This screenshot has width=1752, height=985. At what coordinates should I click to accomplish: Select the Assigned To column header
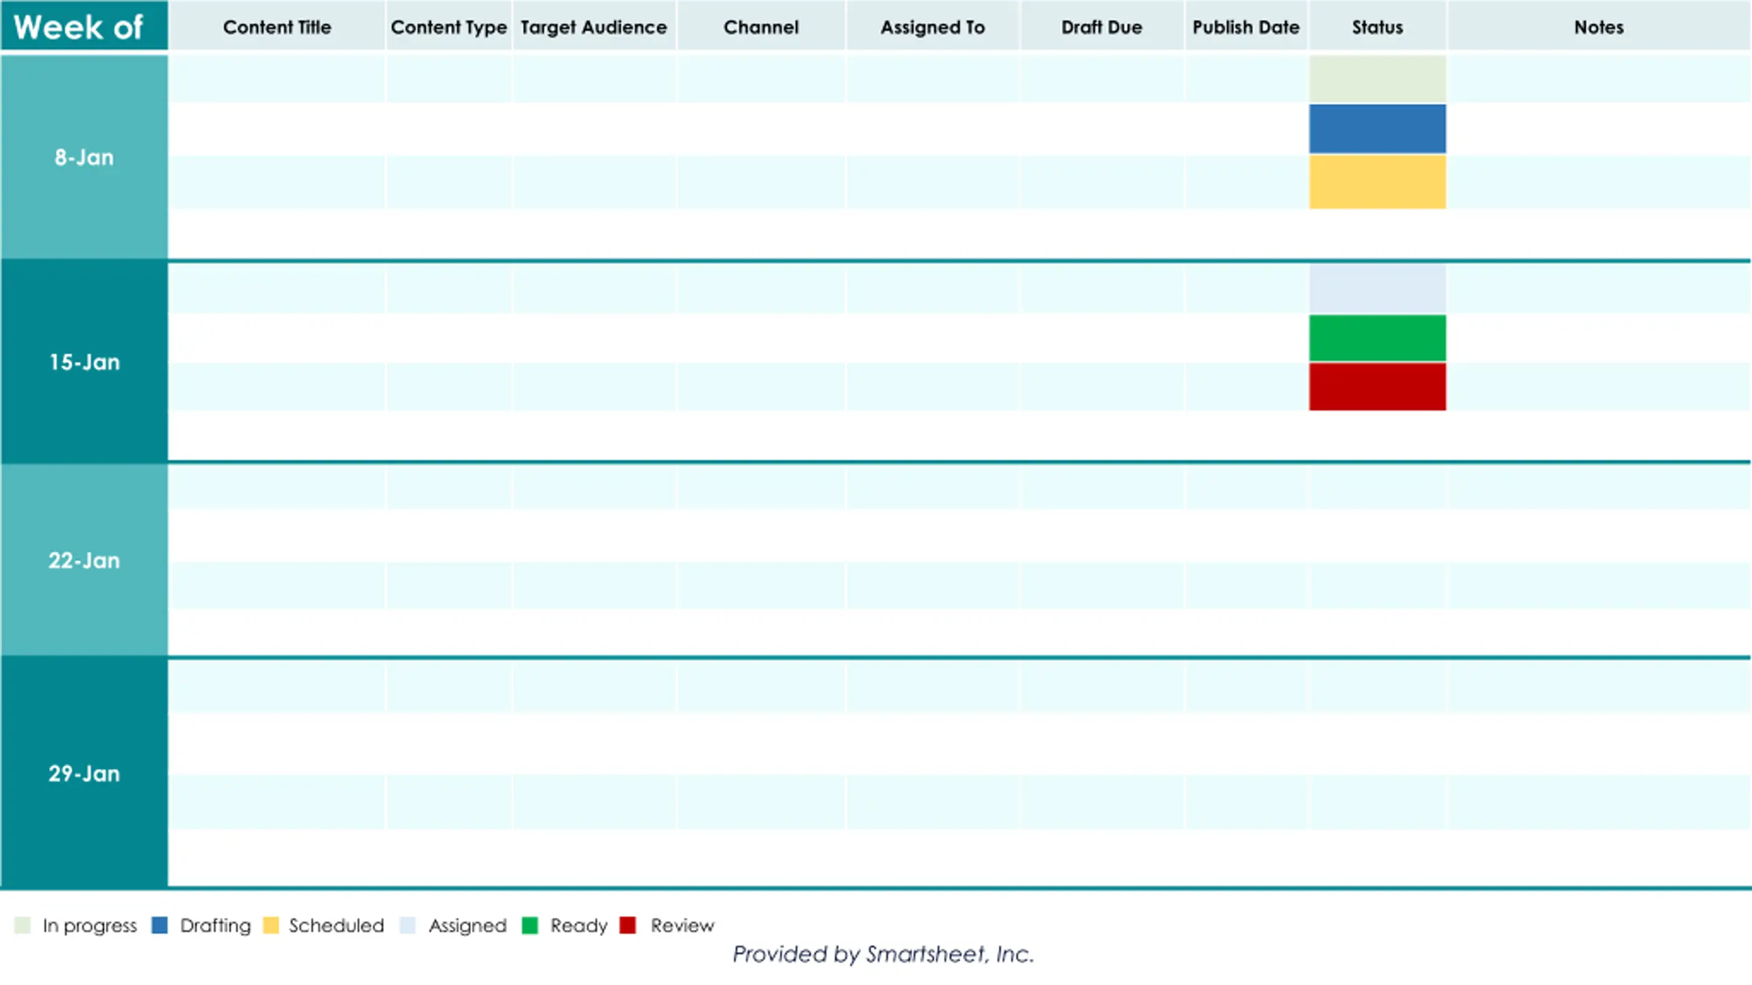tap(933, 26)
